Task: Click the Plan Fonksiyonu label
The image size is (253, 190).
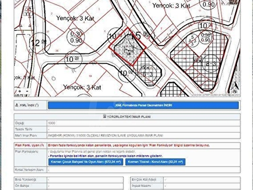Action: pos(26,152)
